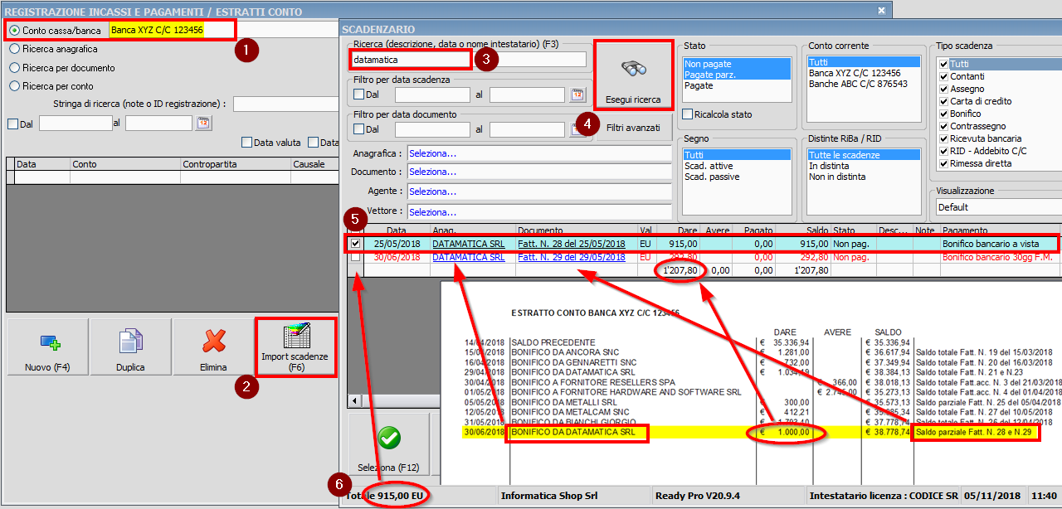The width and height of the screenshot is (1062, 509).
Task: Delete the entry with Elimina
Action: coord(214,348)
